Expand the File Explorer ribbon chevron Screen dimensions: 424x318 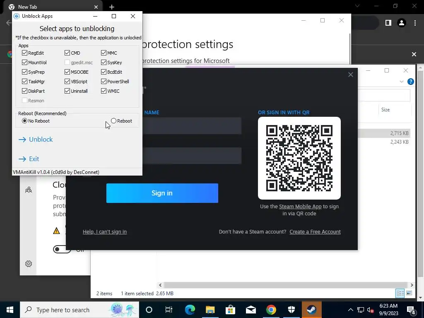(402, 82)
